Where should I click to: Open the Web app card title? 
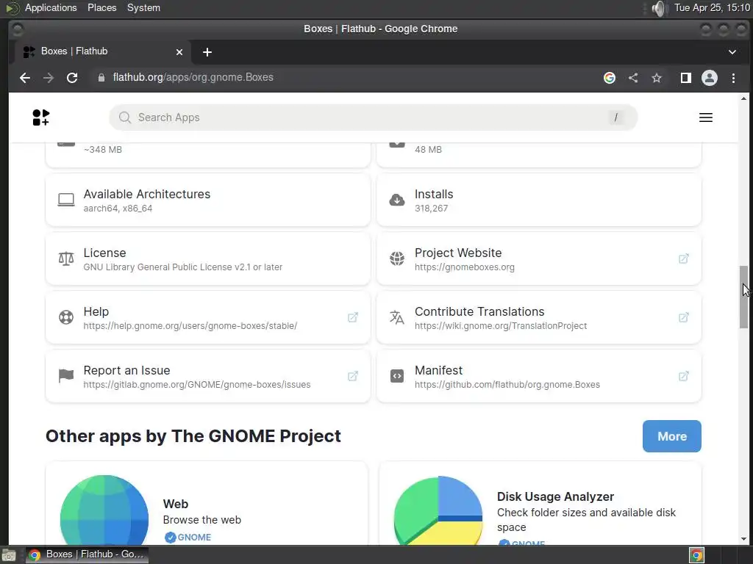(x=176, y=504)
